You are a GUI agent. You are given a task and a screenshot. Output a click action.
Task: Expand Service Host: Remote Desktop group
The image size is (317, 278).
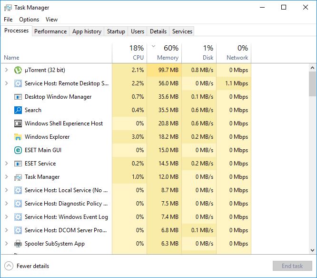[6, 83]
